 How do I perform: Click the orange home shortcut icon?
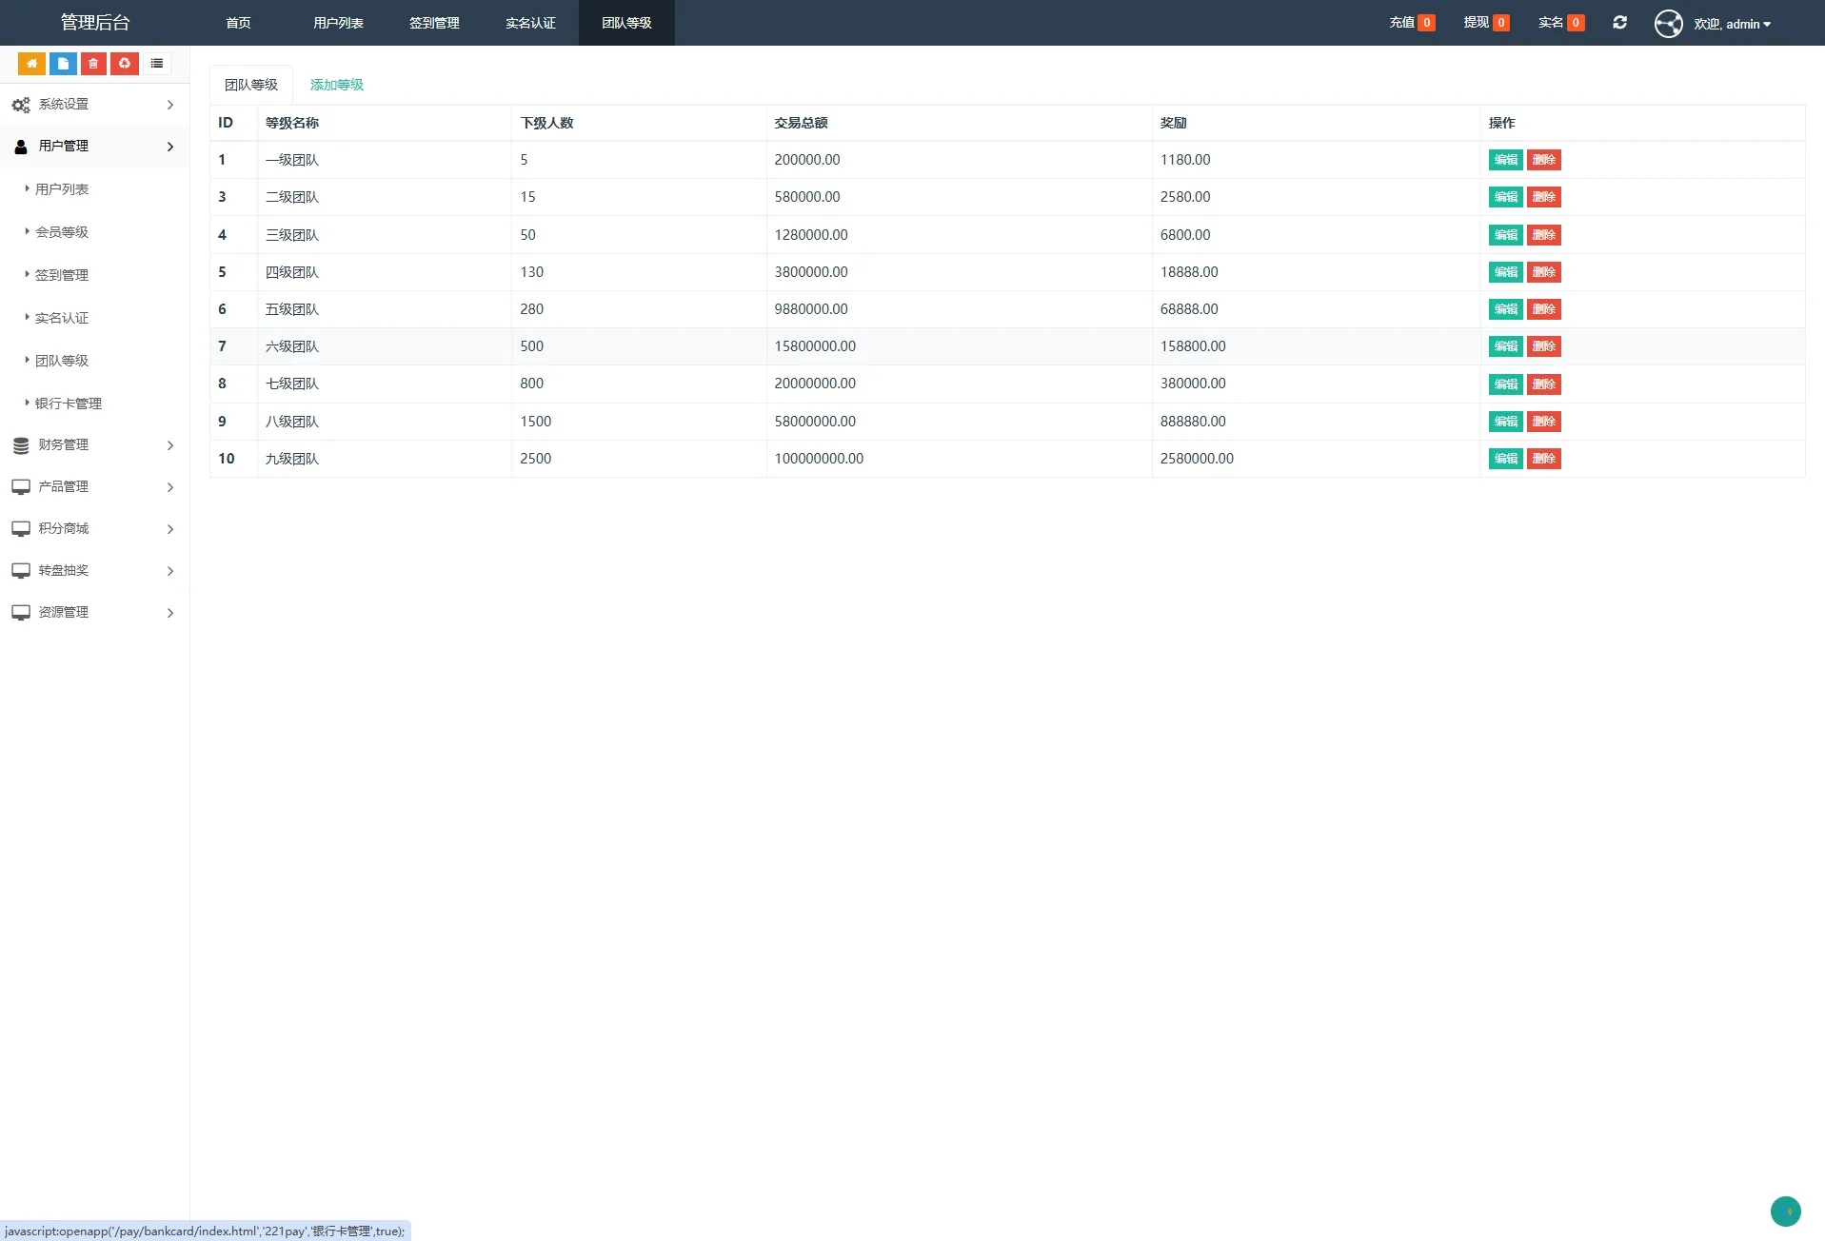tap(31, 64)
